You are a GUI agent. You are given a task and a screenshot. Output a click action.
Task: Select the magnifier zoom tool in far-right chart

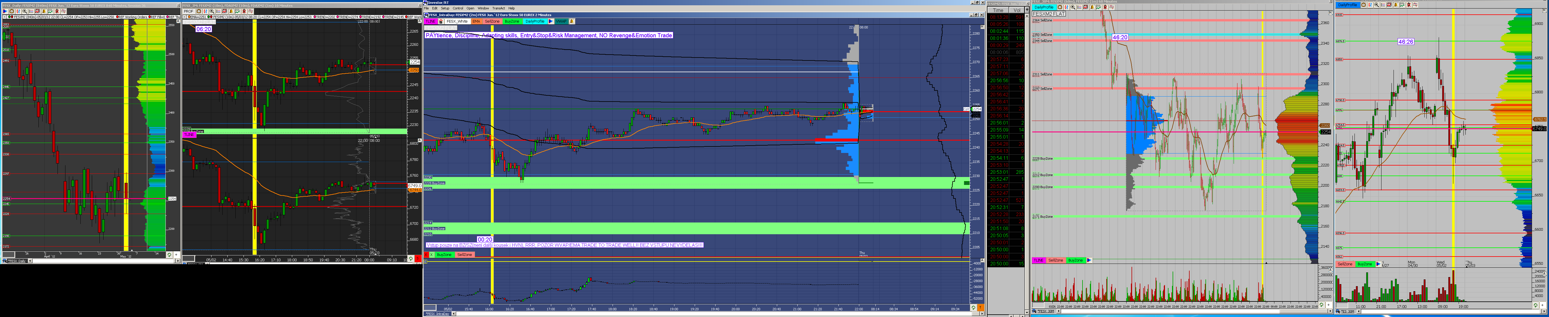click(1377, 5)
